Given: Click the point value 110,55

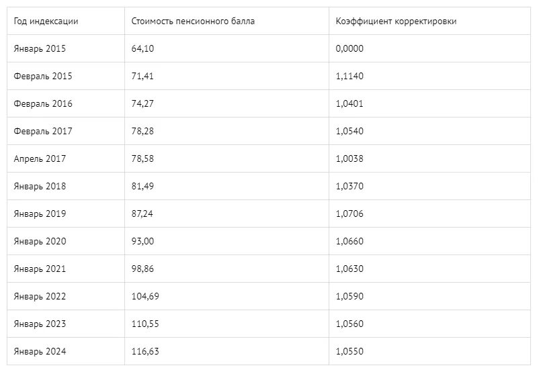Looking at the screenshot, I should click(145, 324).
